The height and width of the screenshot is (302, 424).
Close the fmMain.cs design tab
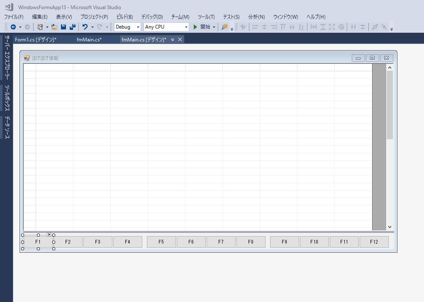click(180, 40)
